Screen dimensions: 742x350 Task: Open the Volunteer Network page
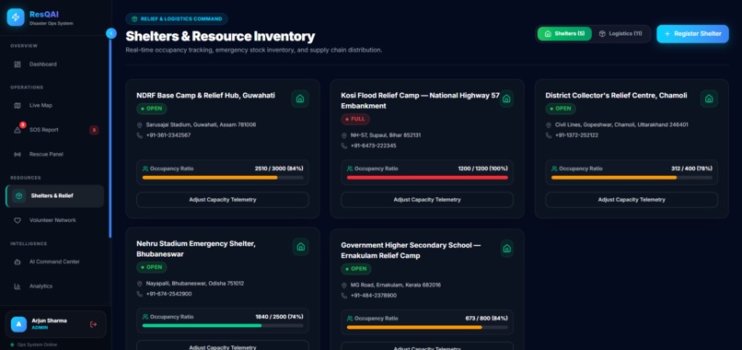[x=55, y=220]
